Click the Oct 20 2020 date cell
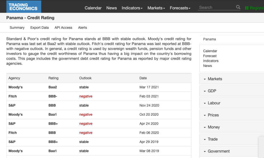 [x=149, y=114]
